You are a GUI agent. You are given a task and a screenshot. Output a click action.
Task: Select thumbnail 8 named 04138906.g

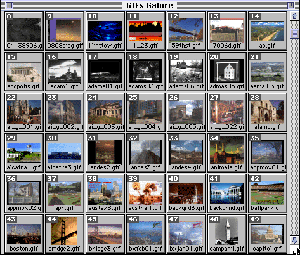[x=24, y=31]
